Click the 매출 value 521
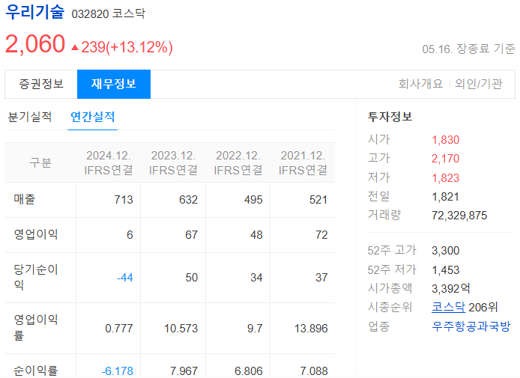Image resolution: width=520 pixels, height=378 pixels. [x=318, y=200]
